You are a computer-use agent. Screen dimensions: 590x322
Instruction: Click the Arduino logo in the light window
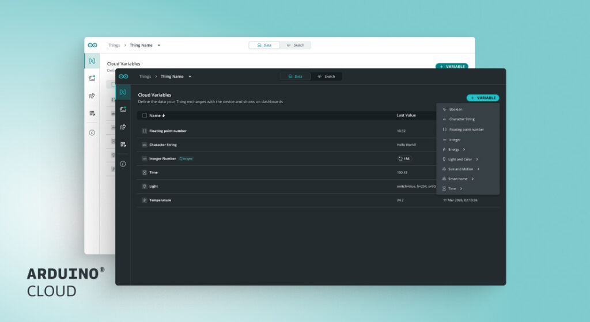pos(92,45)
